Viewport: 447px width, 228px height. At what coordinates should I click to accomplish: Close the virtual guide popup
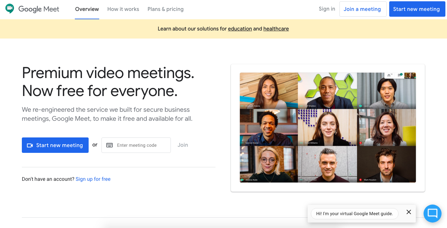[408, 212]
